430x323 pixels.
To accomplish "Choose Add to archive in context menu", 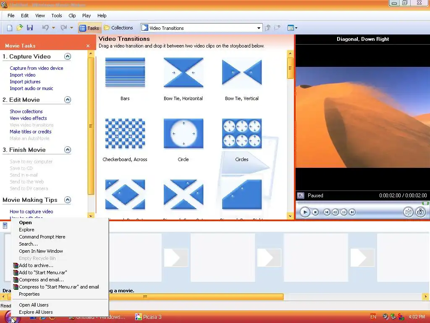I will click(x=36, y=265).
